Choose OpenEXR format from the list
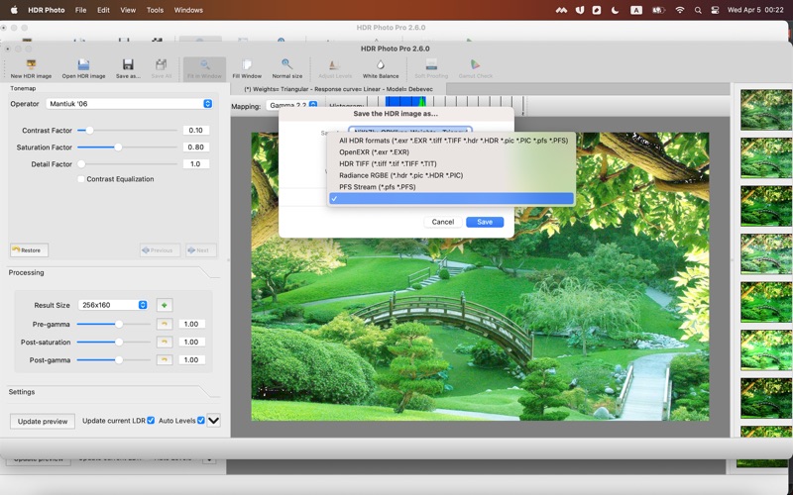 coord(374,152)
